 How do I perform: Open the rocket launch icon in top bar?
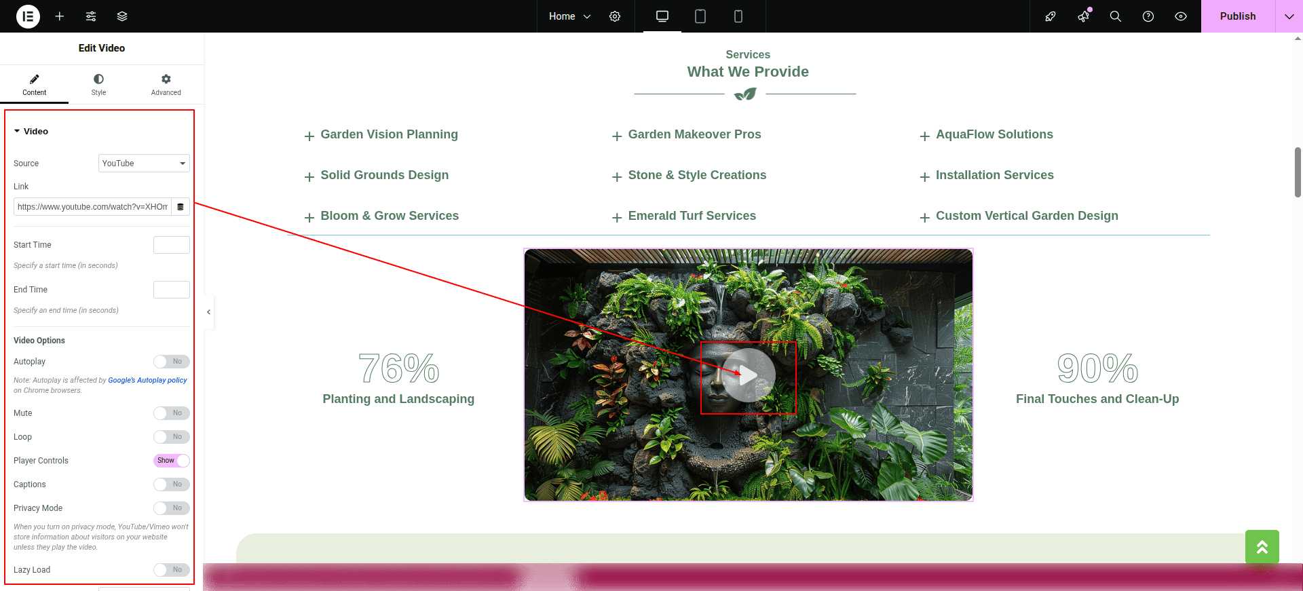tap(1051, 16)
